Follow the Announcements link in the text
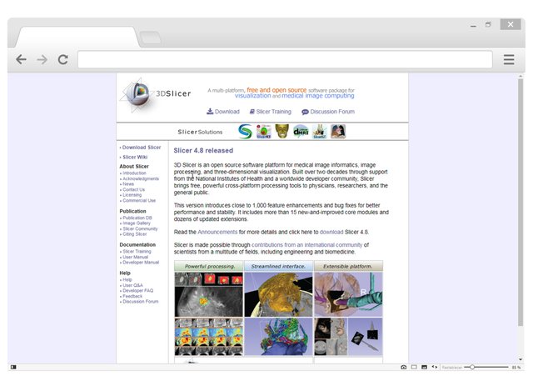This screenshot has width=533, height=381. click(x=217, y=232)
